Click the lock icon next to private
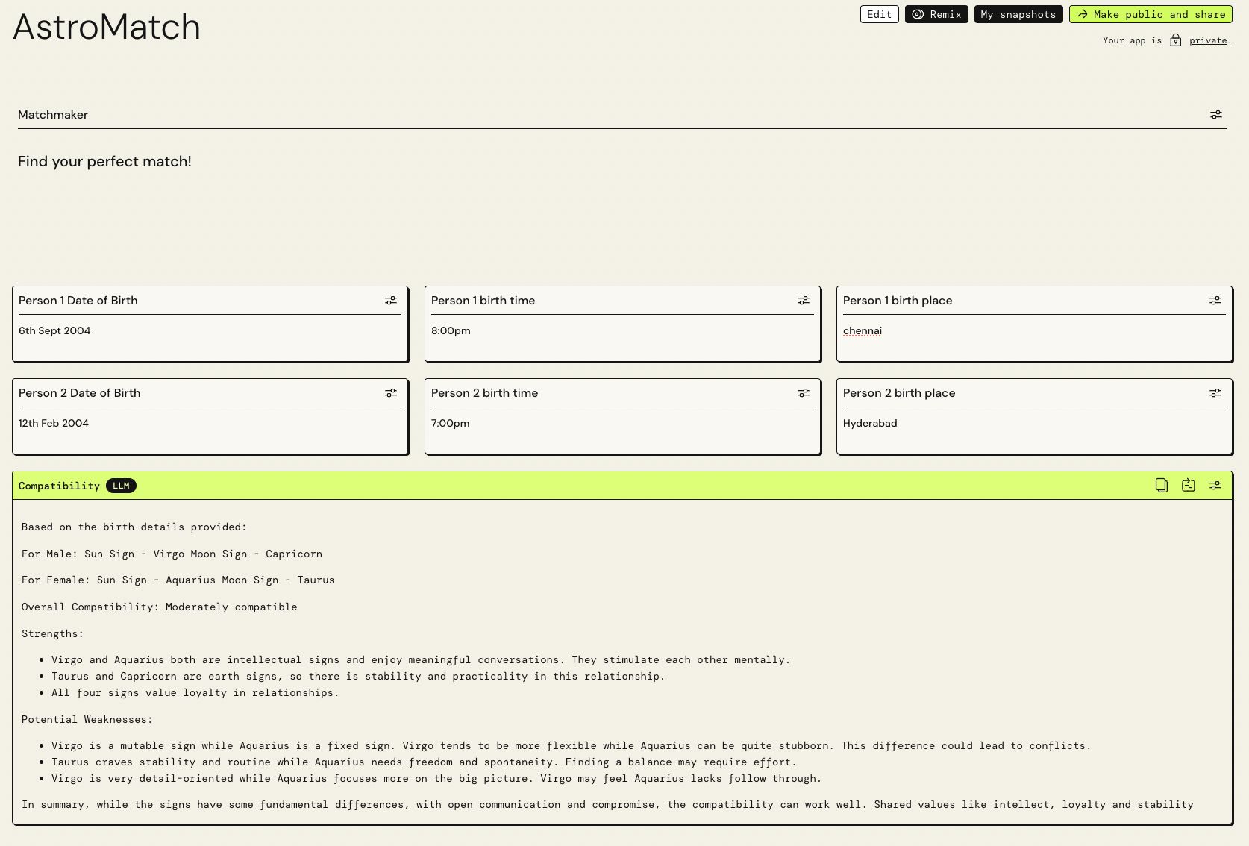Screen dimensions: 1249x846 point(1176,40)
